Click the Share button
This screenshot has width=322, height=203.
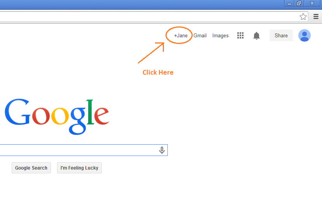point(281,35)
